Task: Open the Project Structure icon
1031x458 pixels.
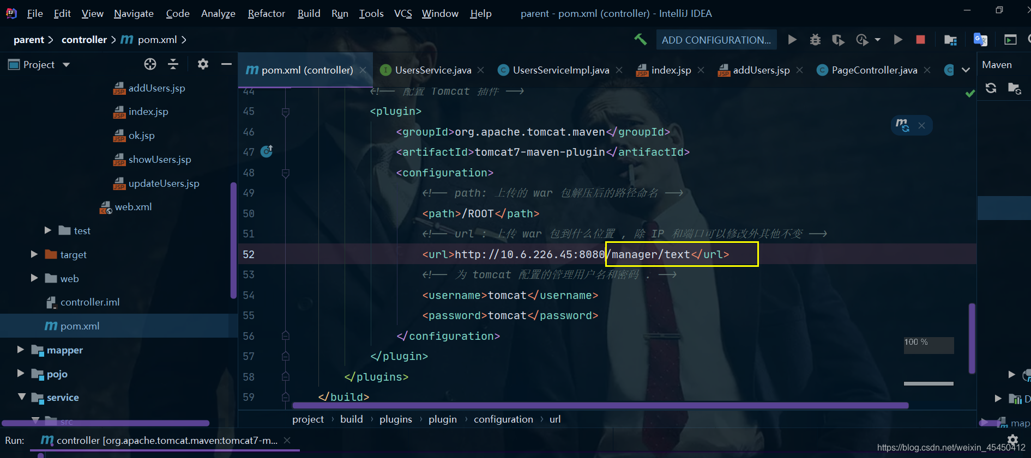Action: click(x=950, y=40)
